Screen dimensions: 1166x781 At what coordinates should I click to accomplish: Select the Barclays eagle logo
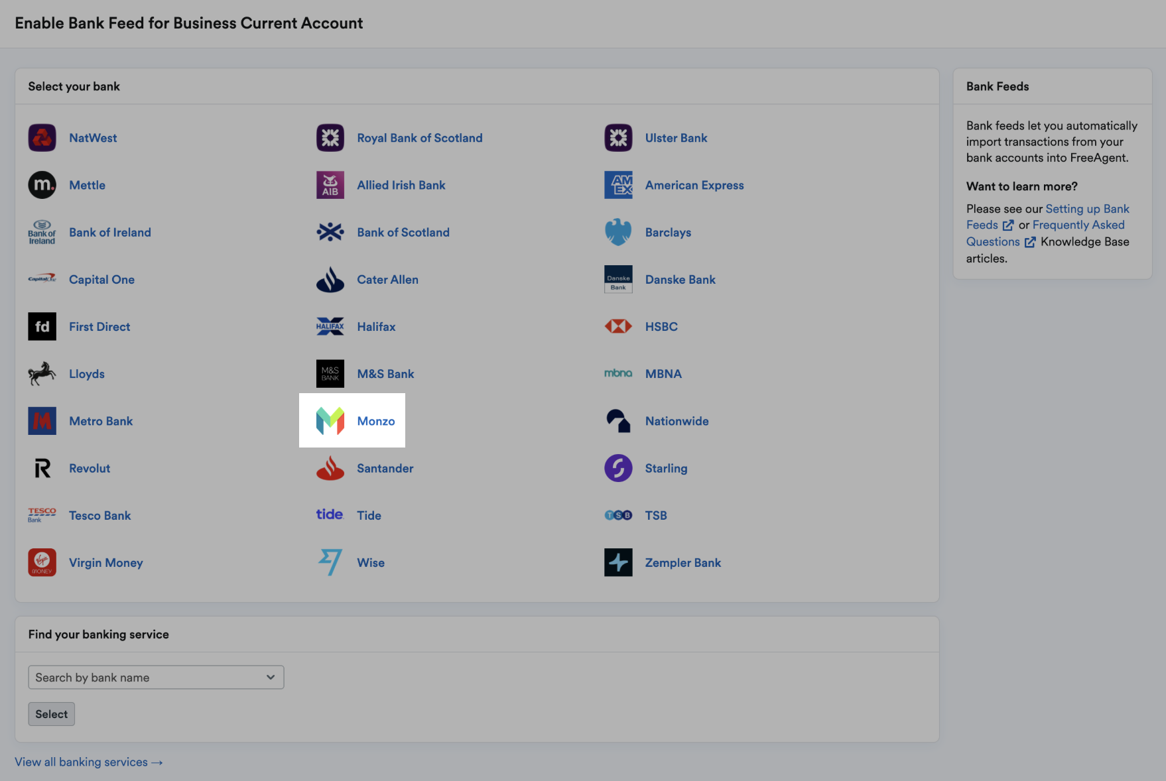coord(617,232)
